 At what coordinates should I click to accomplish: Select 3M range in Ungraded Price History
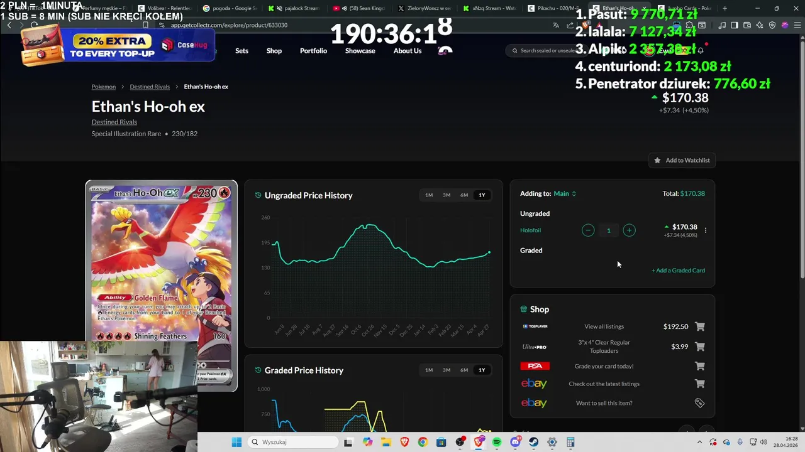[x=447, y=195]
